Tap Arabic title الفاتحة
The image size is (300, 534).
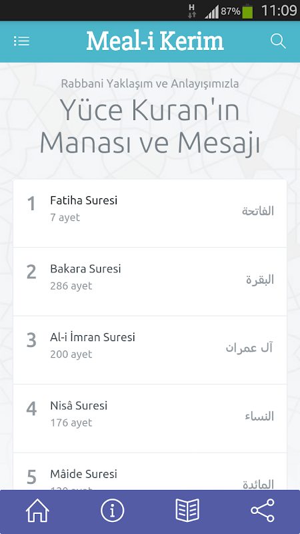(x=258, y=211)
